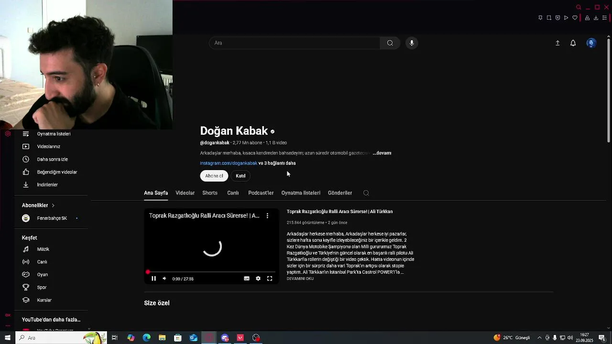Select the 'Ana Sayfa' channel tab
This screenshot has width=612, height=344.
pyautogui.click(x=156, y=193)
